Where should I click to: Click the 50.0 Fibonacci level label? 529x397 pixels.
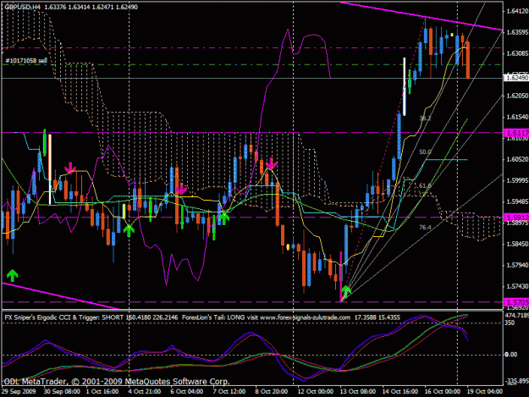pos(425,152)
